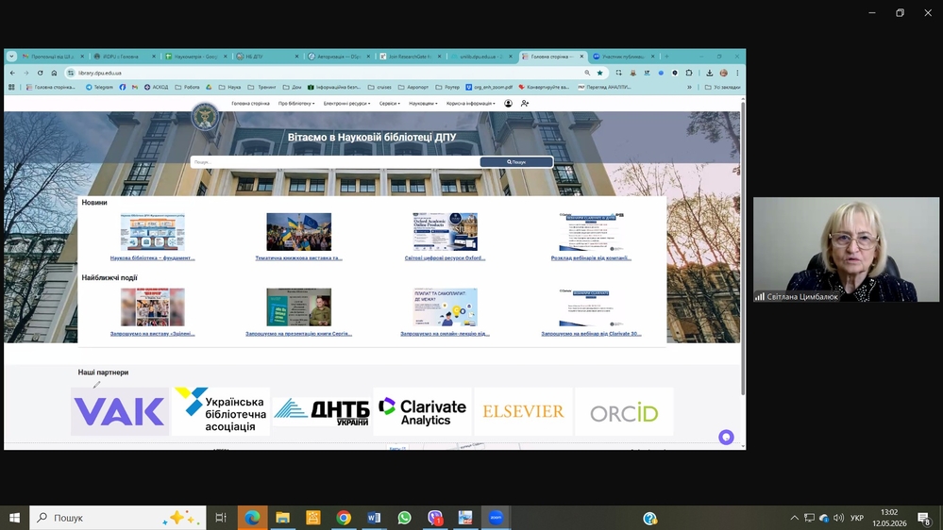The width and height of the screenshot is (943, 530).
Task: Open a new browser tab with plus
Action: (666, 57)
